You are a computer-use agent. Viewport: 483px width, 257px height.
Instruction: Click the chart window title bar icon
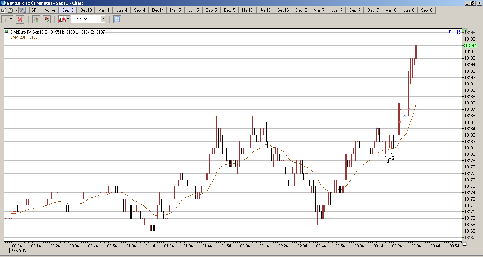click(x=3, y=3)
